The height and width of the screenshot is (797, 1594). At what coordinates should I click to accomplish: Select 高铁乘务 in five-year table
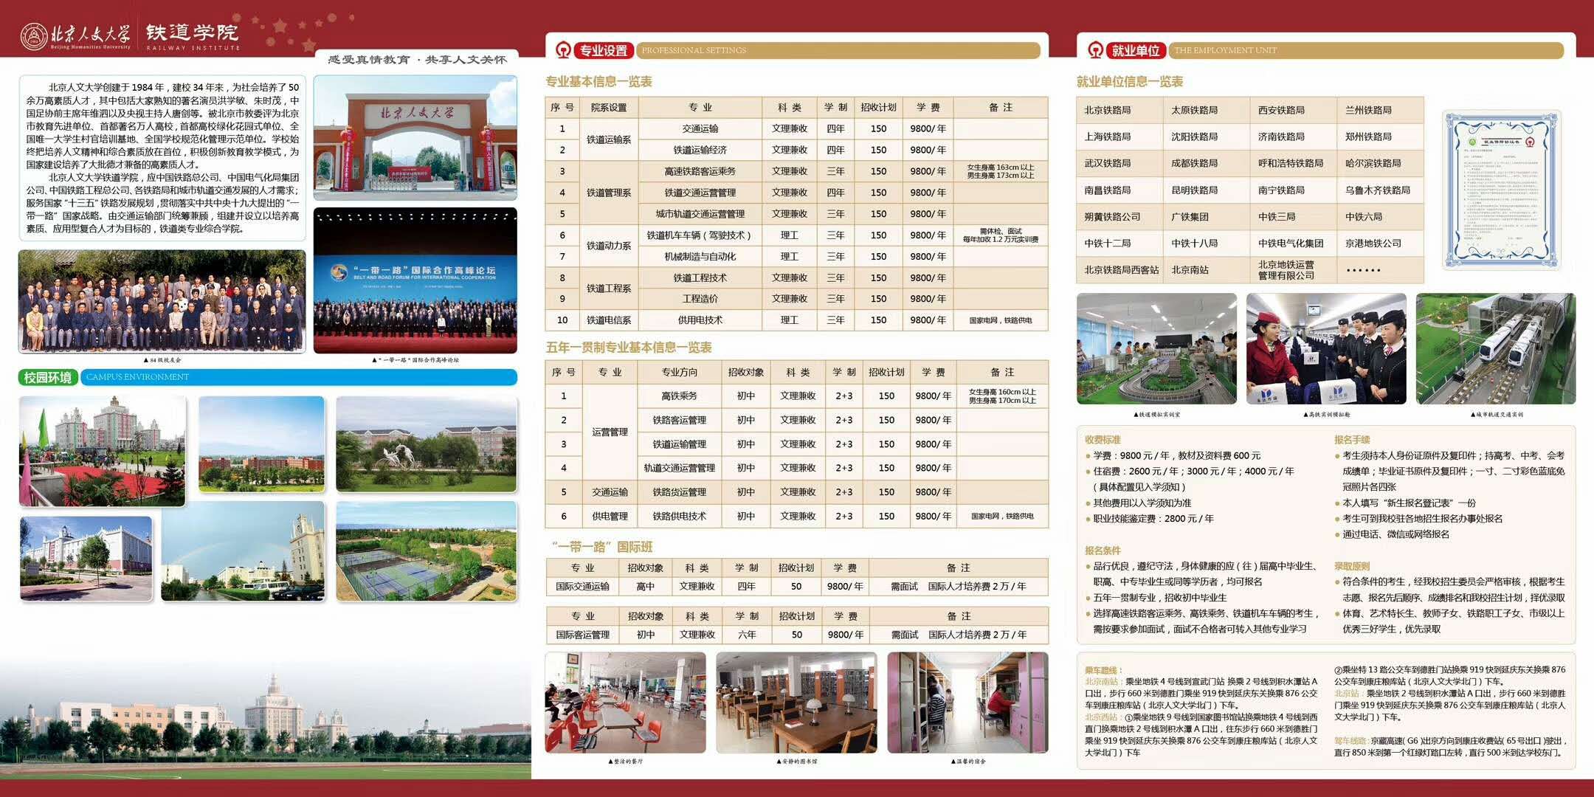tap(679, 396)
